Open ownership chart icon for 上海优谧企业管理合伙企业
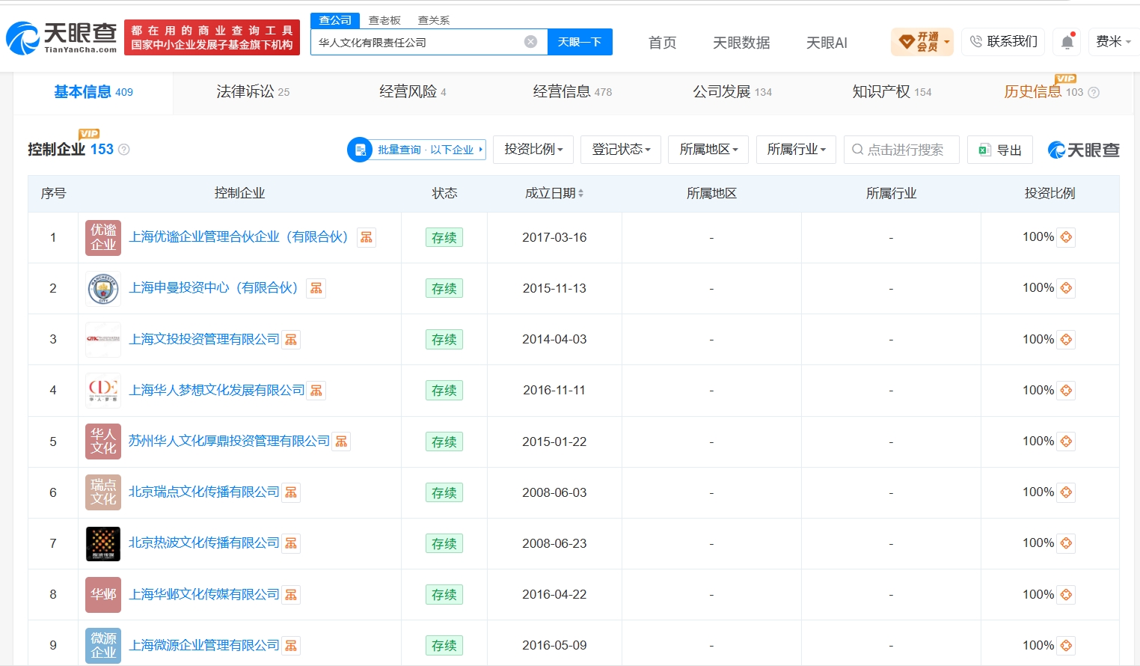1140x666 pixels. [367, 237]
